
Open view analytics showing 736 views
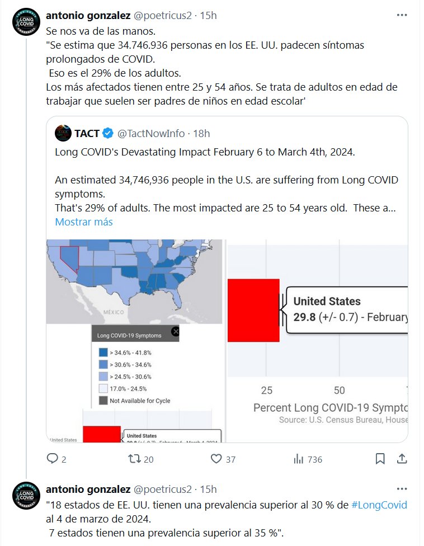pyautogui.click(x=299, y=459)
